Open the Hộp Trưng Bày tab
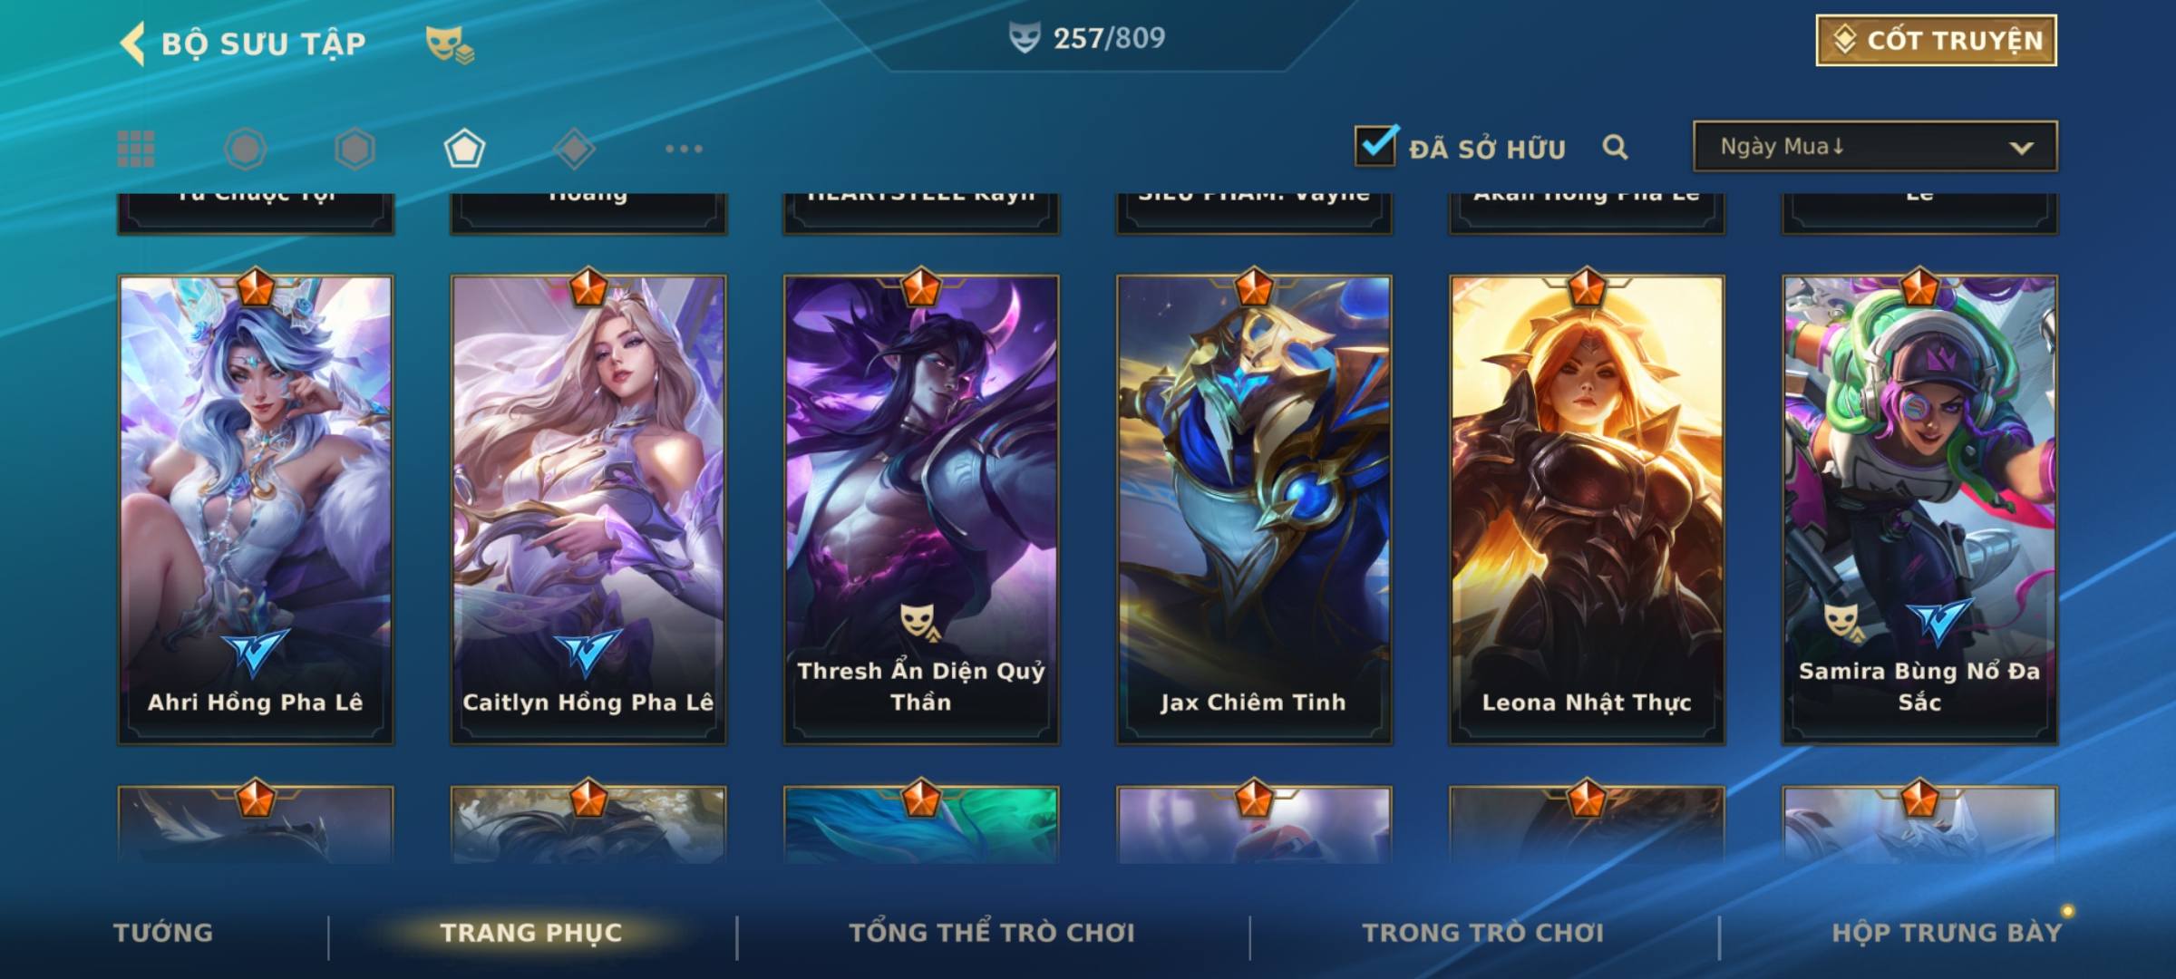The image size is (2176, 979). pos(1947,933)
